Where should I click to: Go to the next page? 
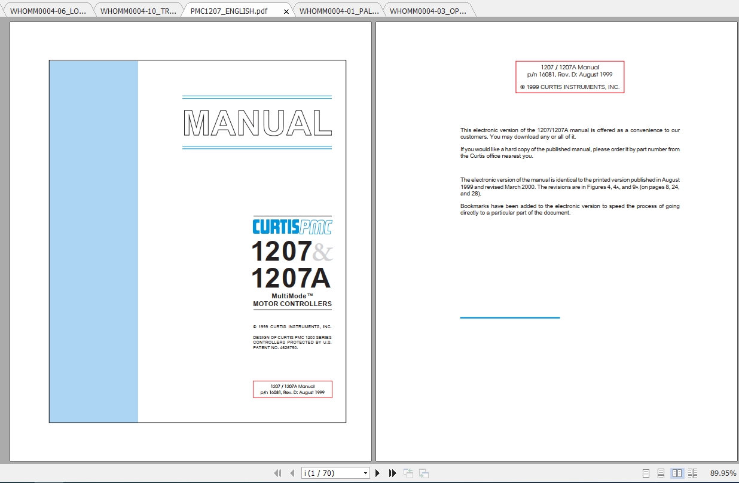coord(377,473)
